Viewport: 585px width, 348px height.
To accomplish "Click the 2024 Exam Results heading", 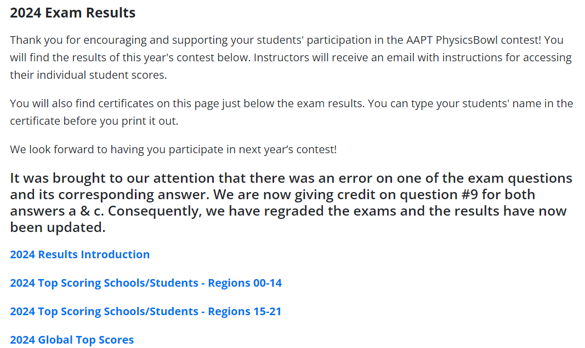I will pos(73,13).
